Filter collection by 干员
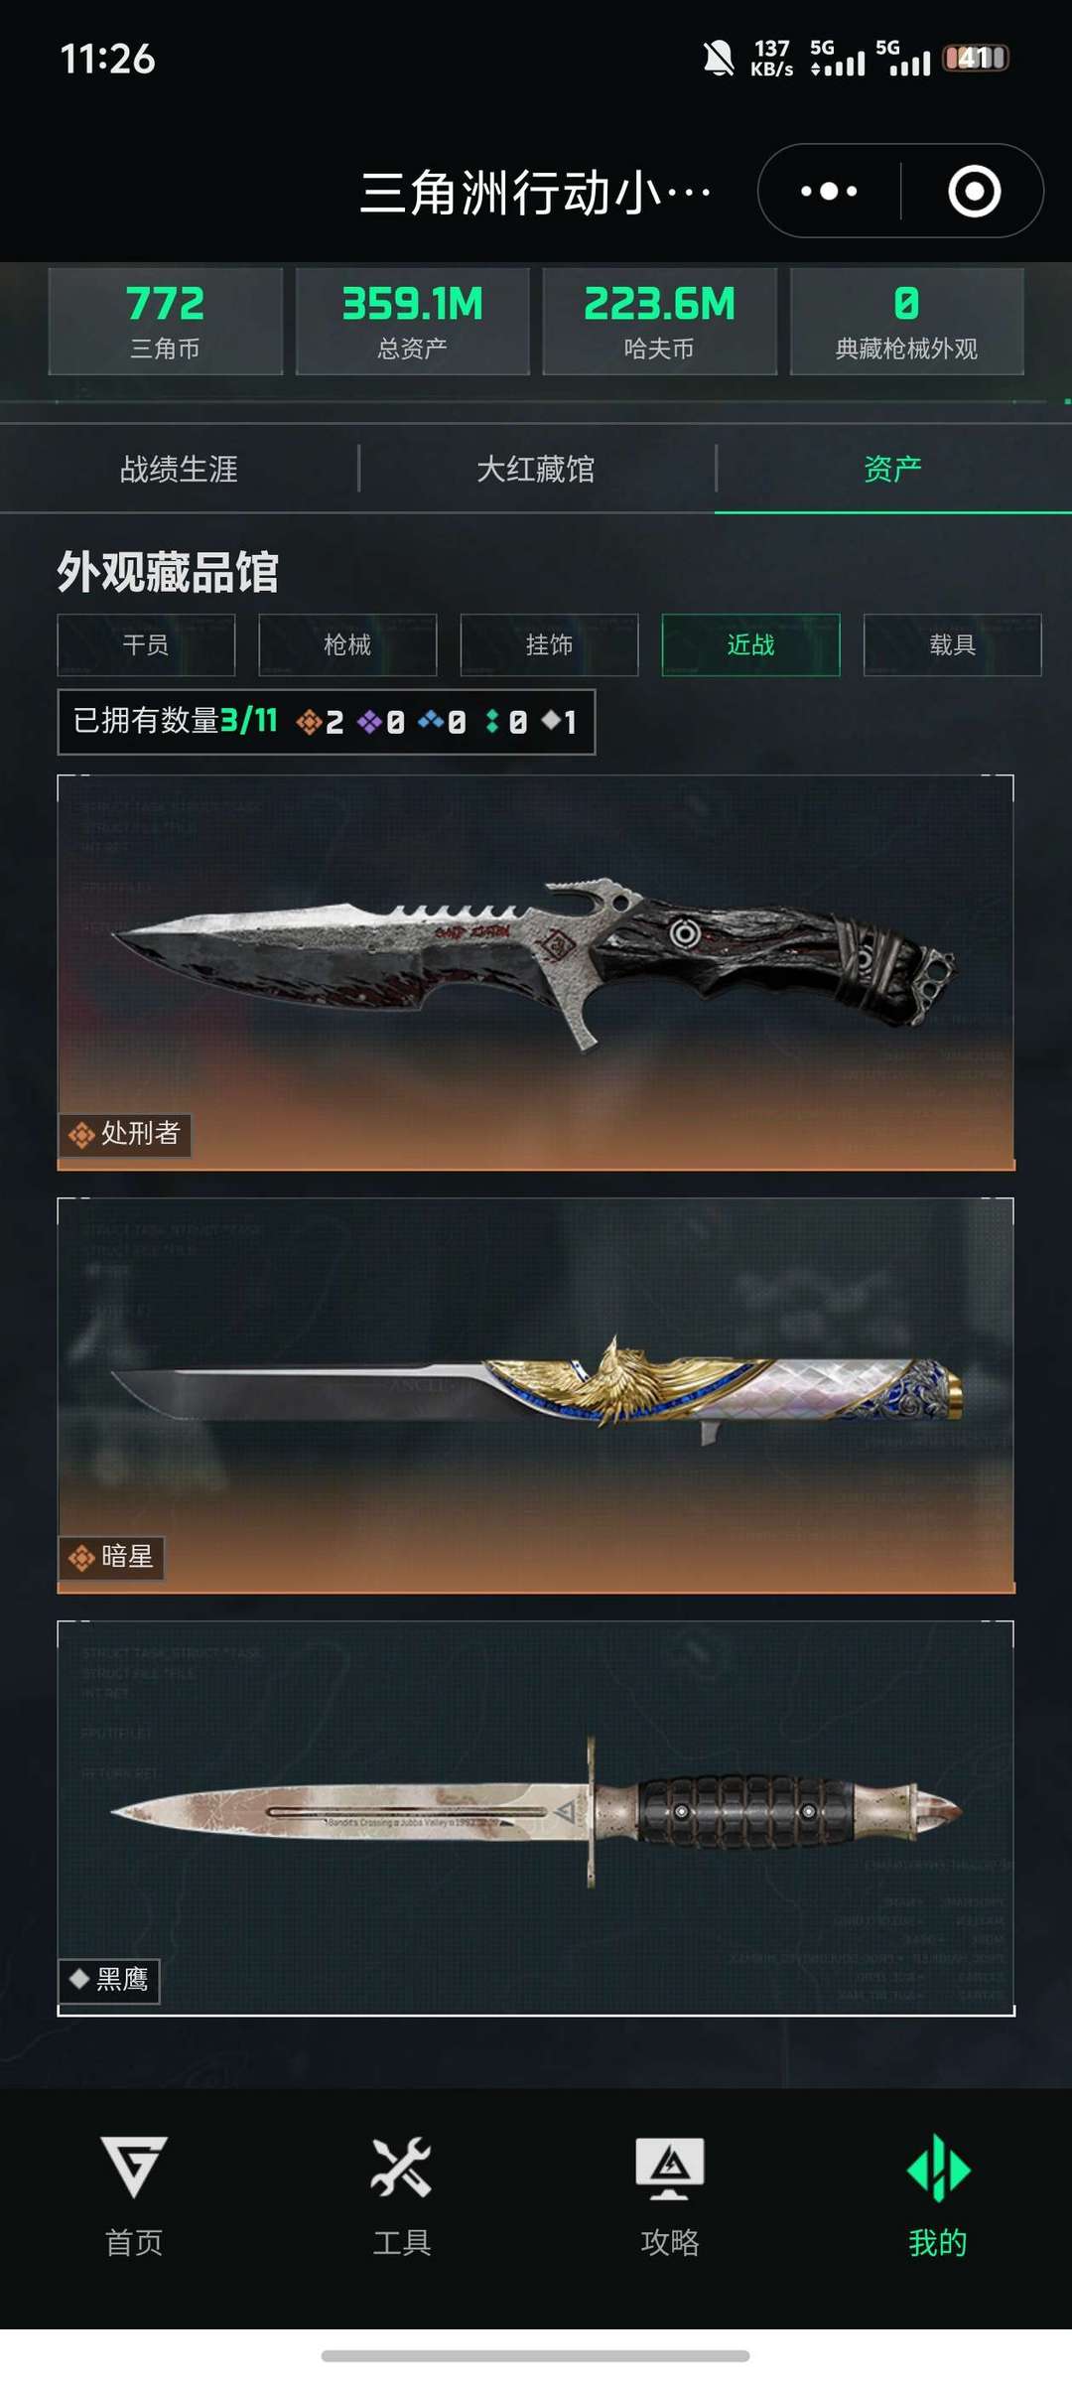The image size is (1072, 2383). point(146,645)
